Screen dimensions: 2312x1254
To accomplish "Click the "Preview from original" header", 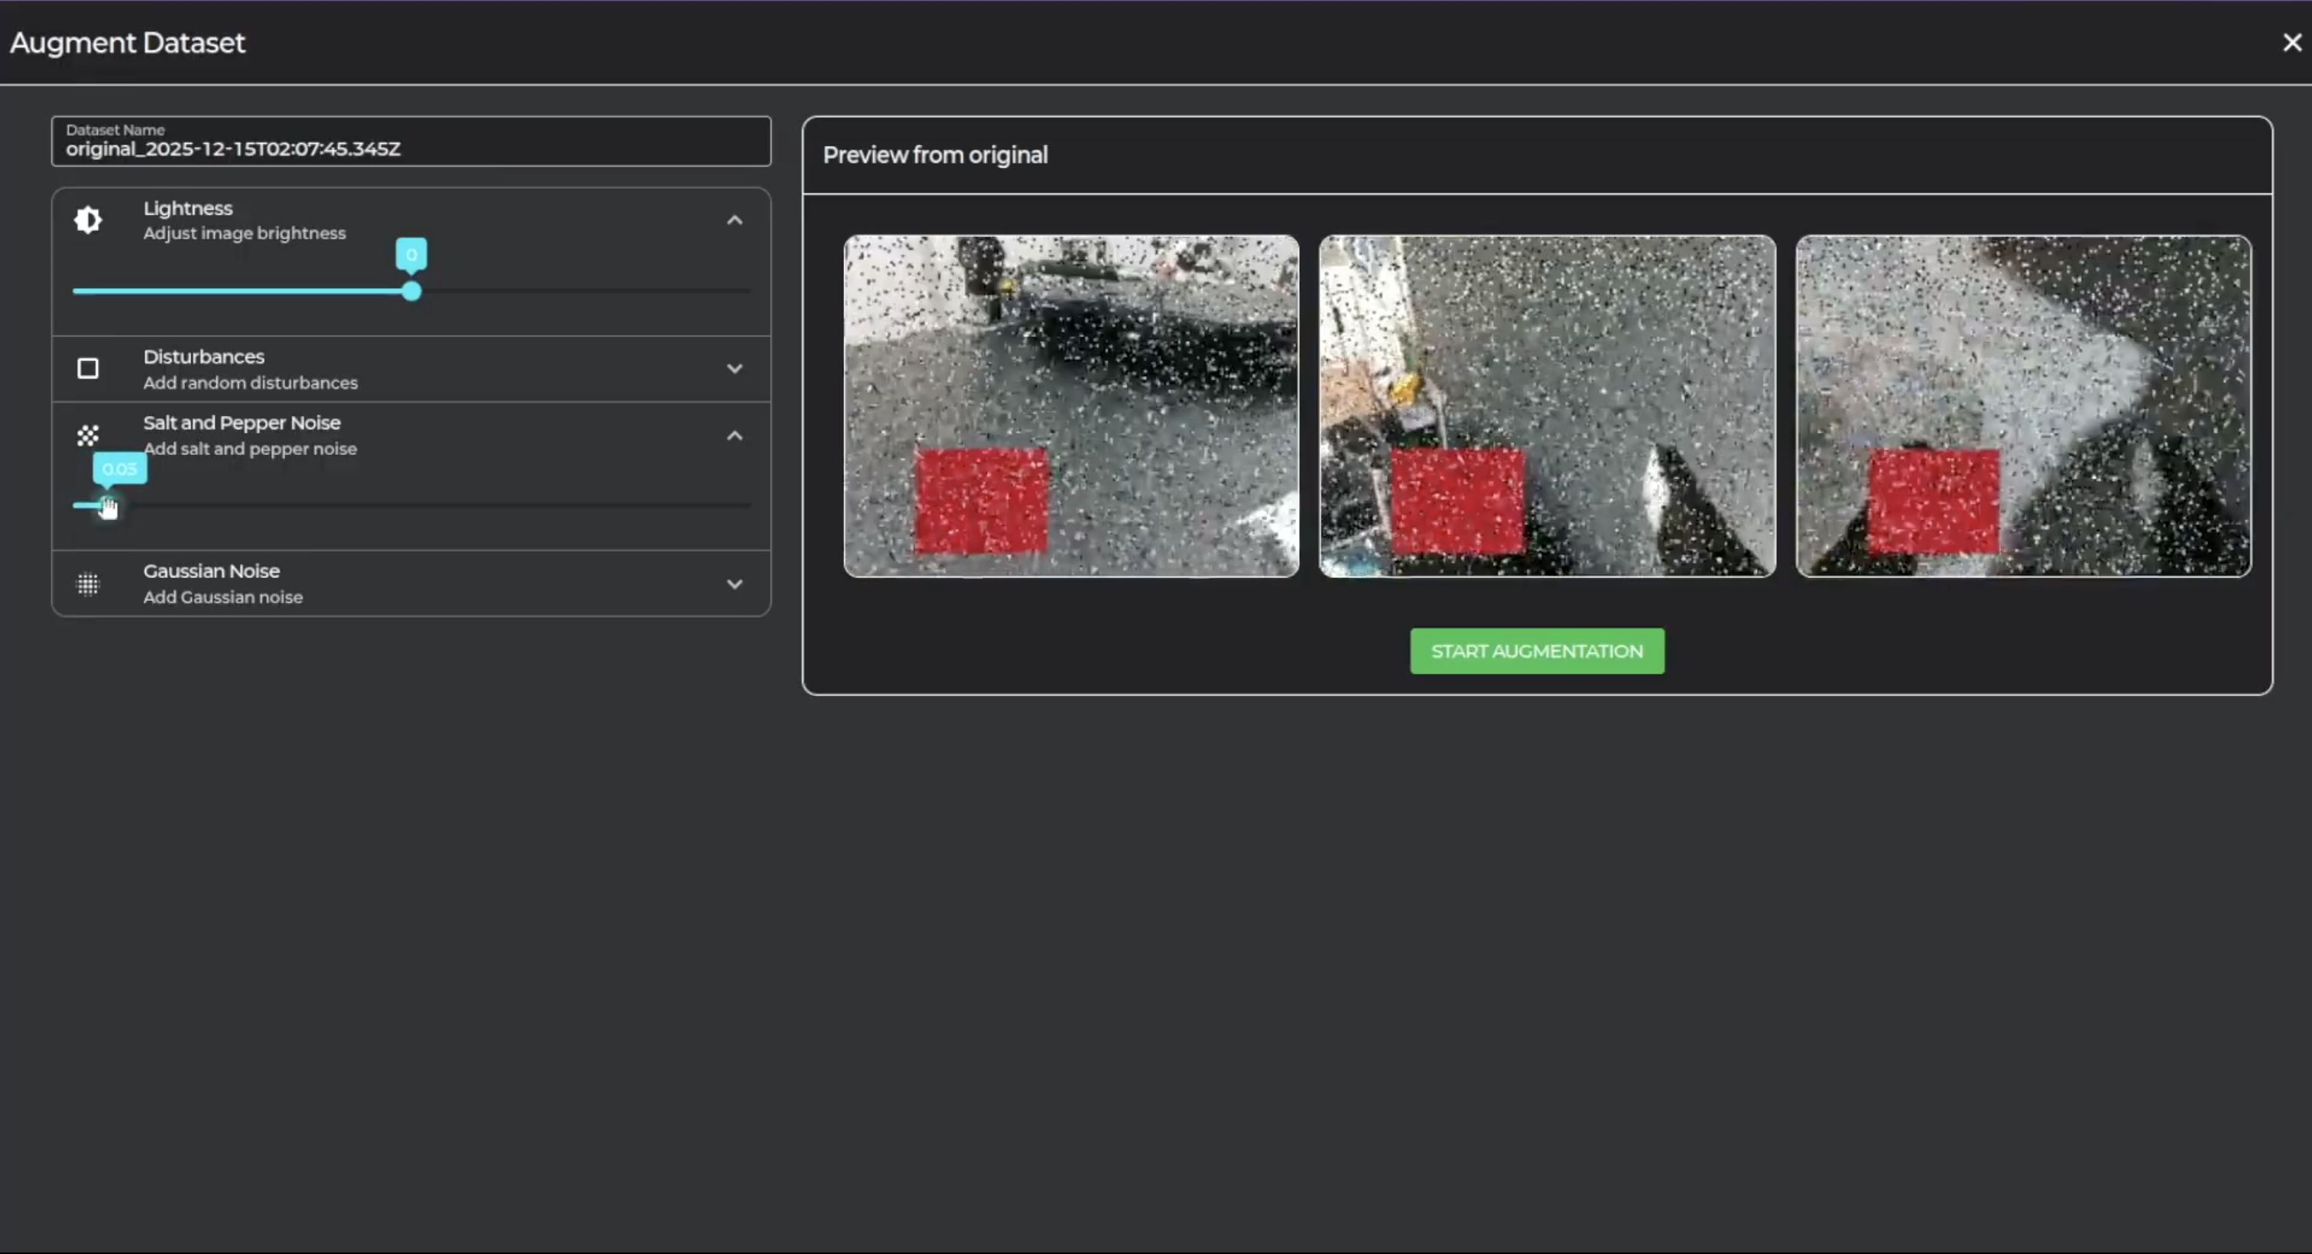I will tap(934, 155).
